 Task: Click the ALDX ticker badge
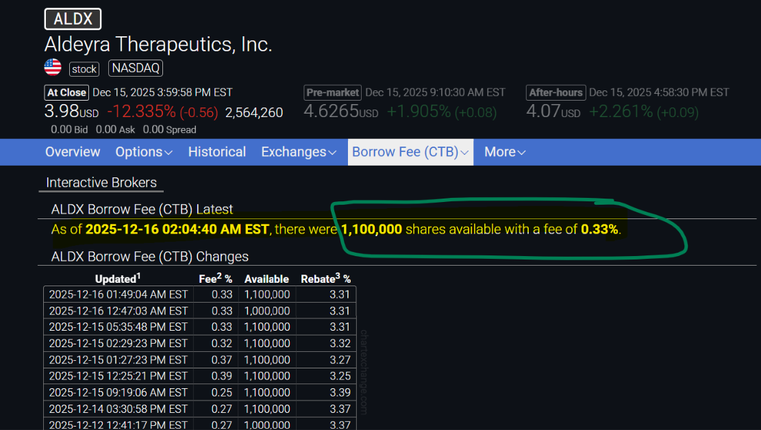pyautogui.click(x=73, y=19)
